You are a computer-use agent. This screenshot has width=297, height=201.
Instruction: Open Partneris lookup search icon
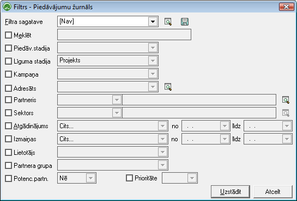286,100
